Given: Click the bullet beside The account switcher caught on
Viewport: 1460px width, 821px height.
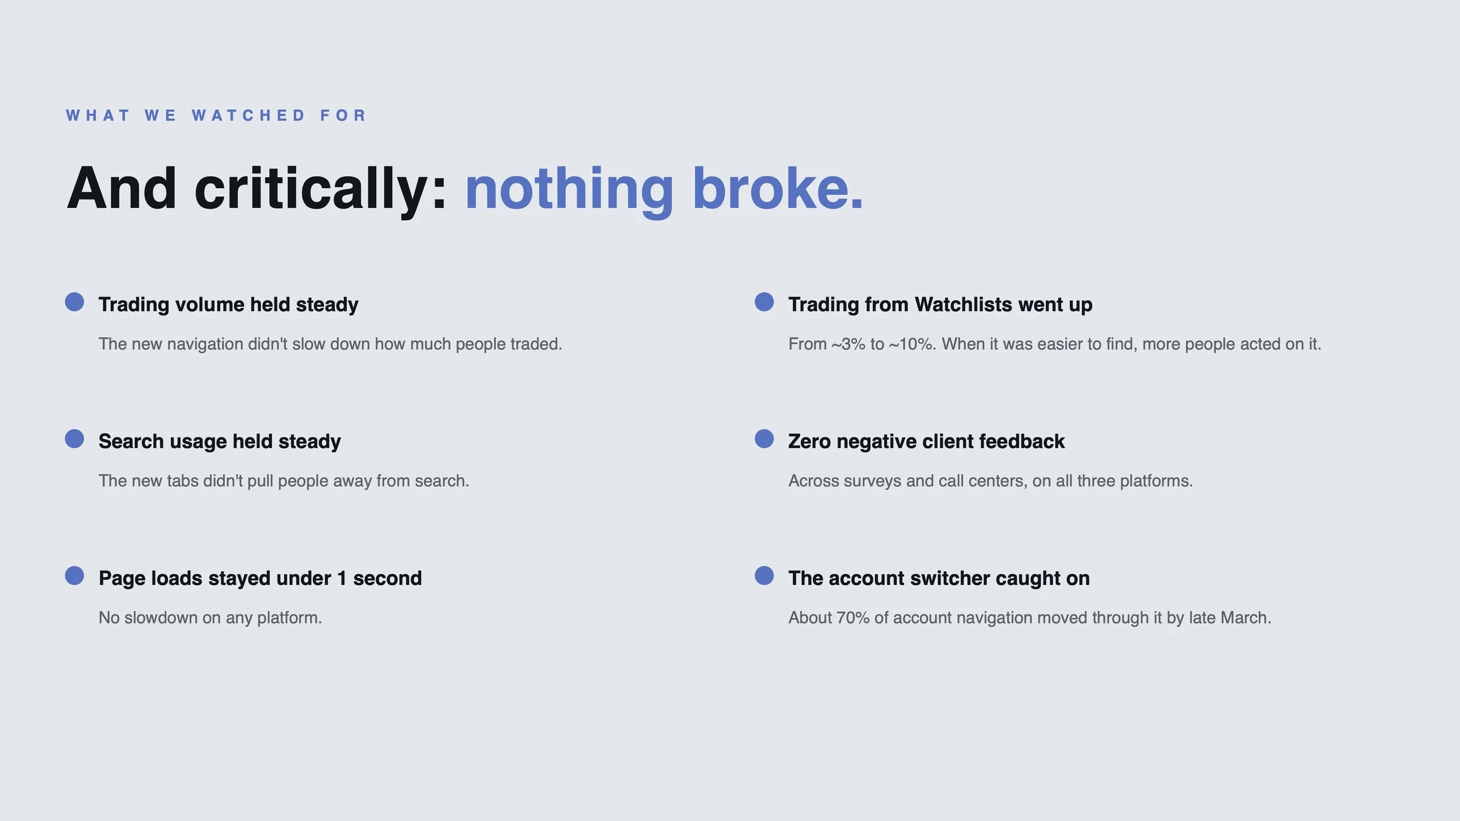Looking at the screenshot, I should [x=764, y=575].
